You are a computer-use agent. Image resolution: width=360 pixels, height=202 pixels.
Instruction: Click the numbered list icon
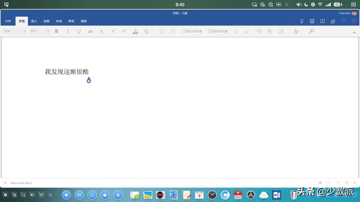(173, 31)
